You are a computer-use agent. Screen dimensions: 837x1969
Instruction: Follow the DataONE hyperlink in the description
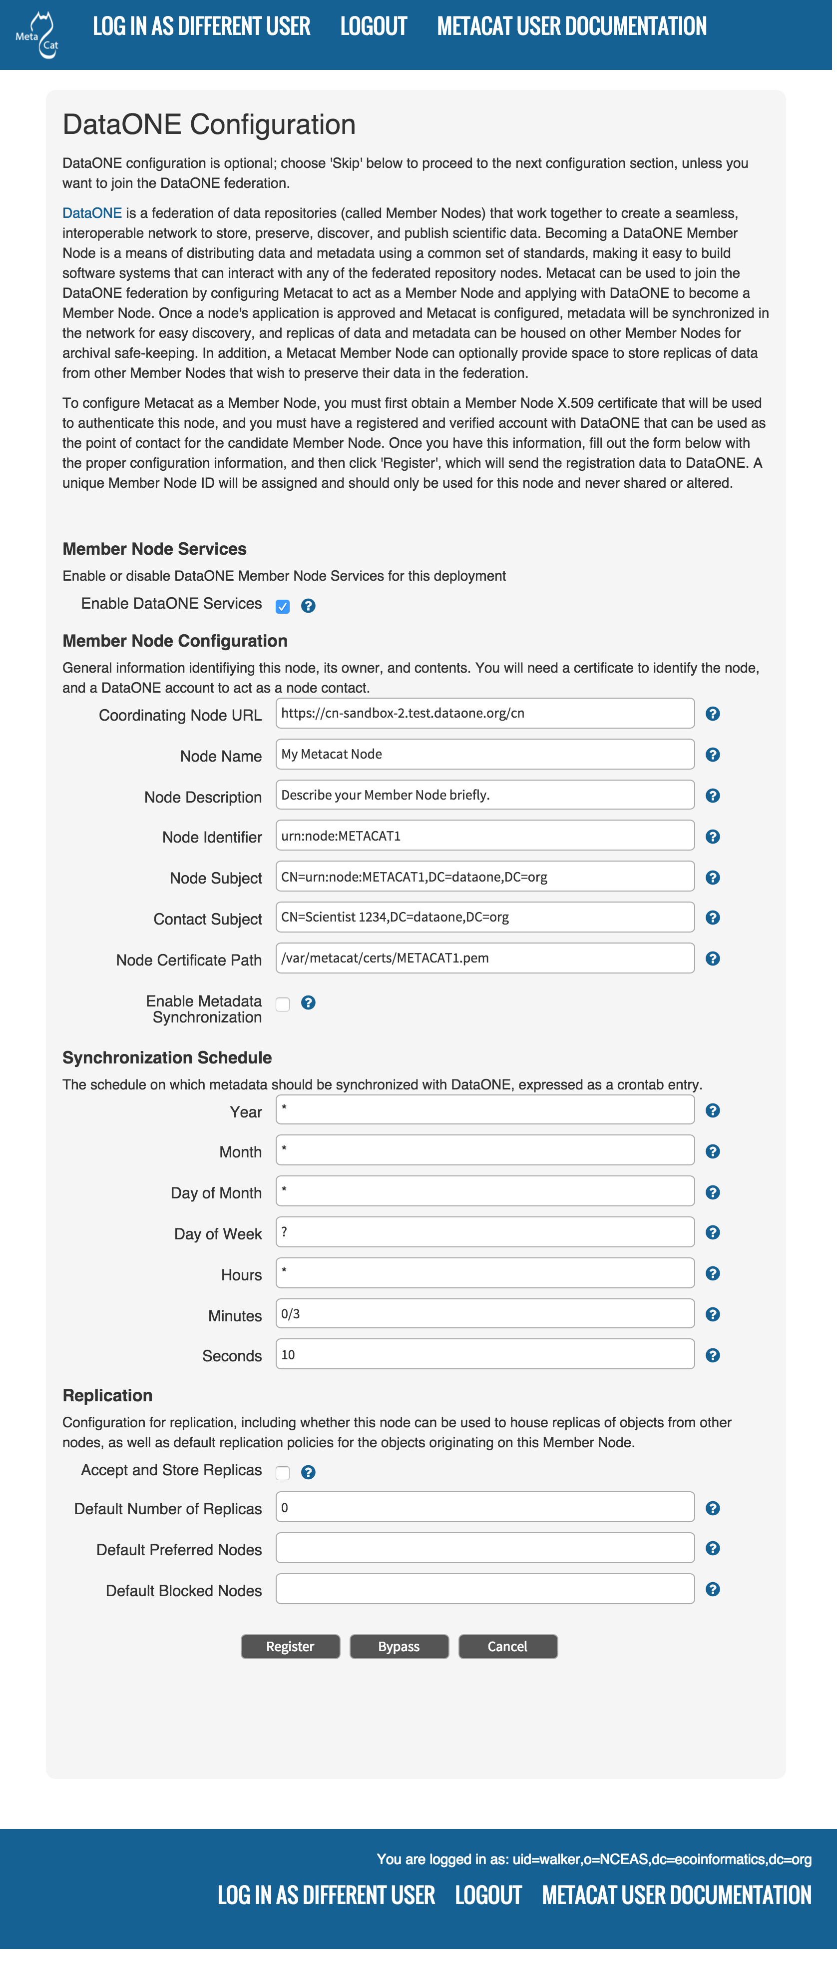pos(92,213)
